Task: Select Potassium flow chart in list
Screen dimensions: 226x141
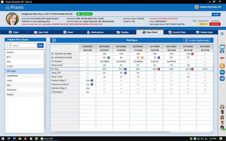Action: click(24, 90)
